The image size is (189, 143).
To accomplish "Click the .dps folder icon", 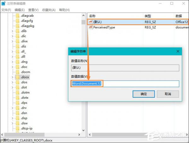I will [x=18, y=103].
